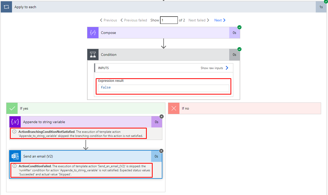Expand Show raw inputs chevron
The width and height of the screenshot is (328, 195).
click(227, 68)
